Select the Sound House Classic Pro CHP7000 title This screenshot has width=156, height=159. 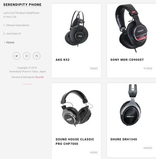point(75,142)
